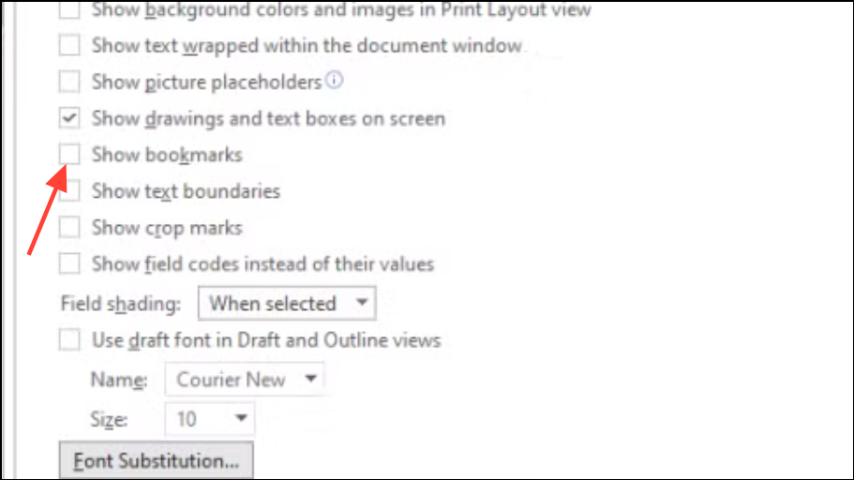Click the Size dropdown arrow icon
Screen dimensions: 854x480
(241, 418)
